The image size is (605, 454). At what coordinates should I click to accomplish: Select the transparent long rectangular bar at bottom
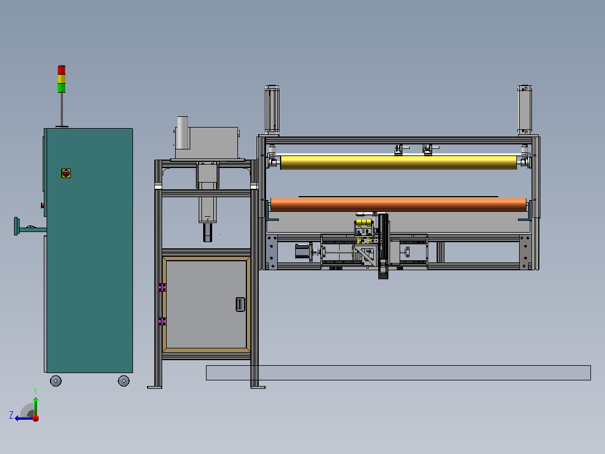click(398, 373)
